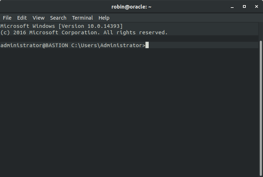The height and width of the screenshot is (177, 263).
Task: Click the administrator@BASTION prompt text
Action: pos(34,45)
